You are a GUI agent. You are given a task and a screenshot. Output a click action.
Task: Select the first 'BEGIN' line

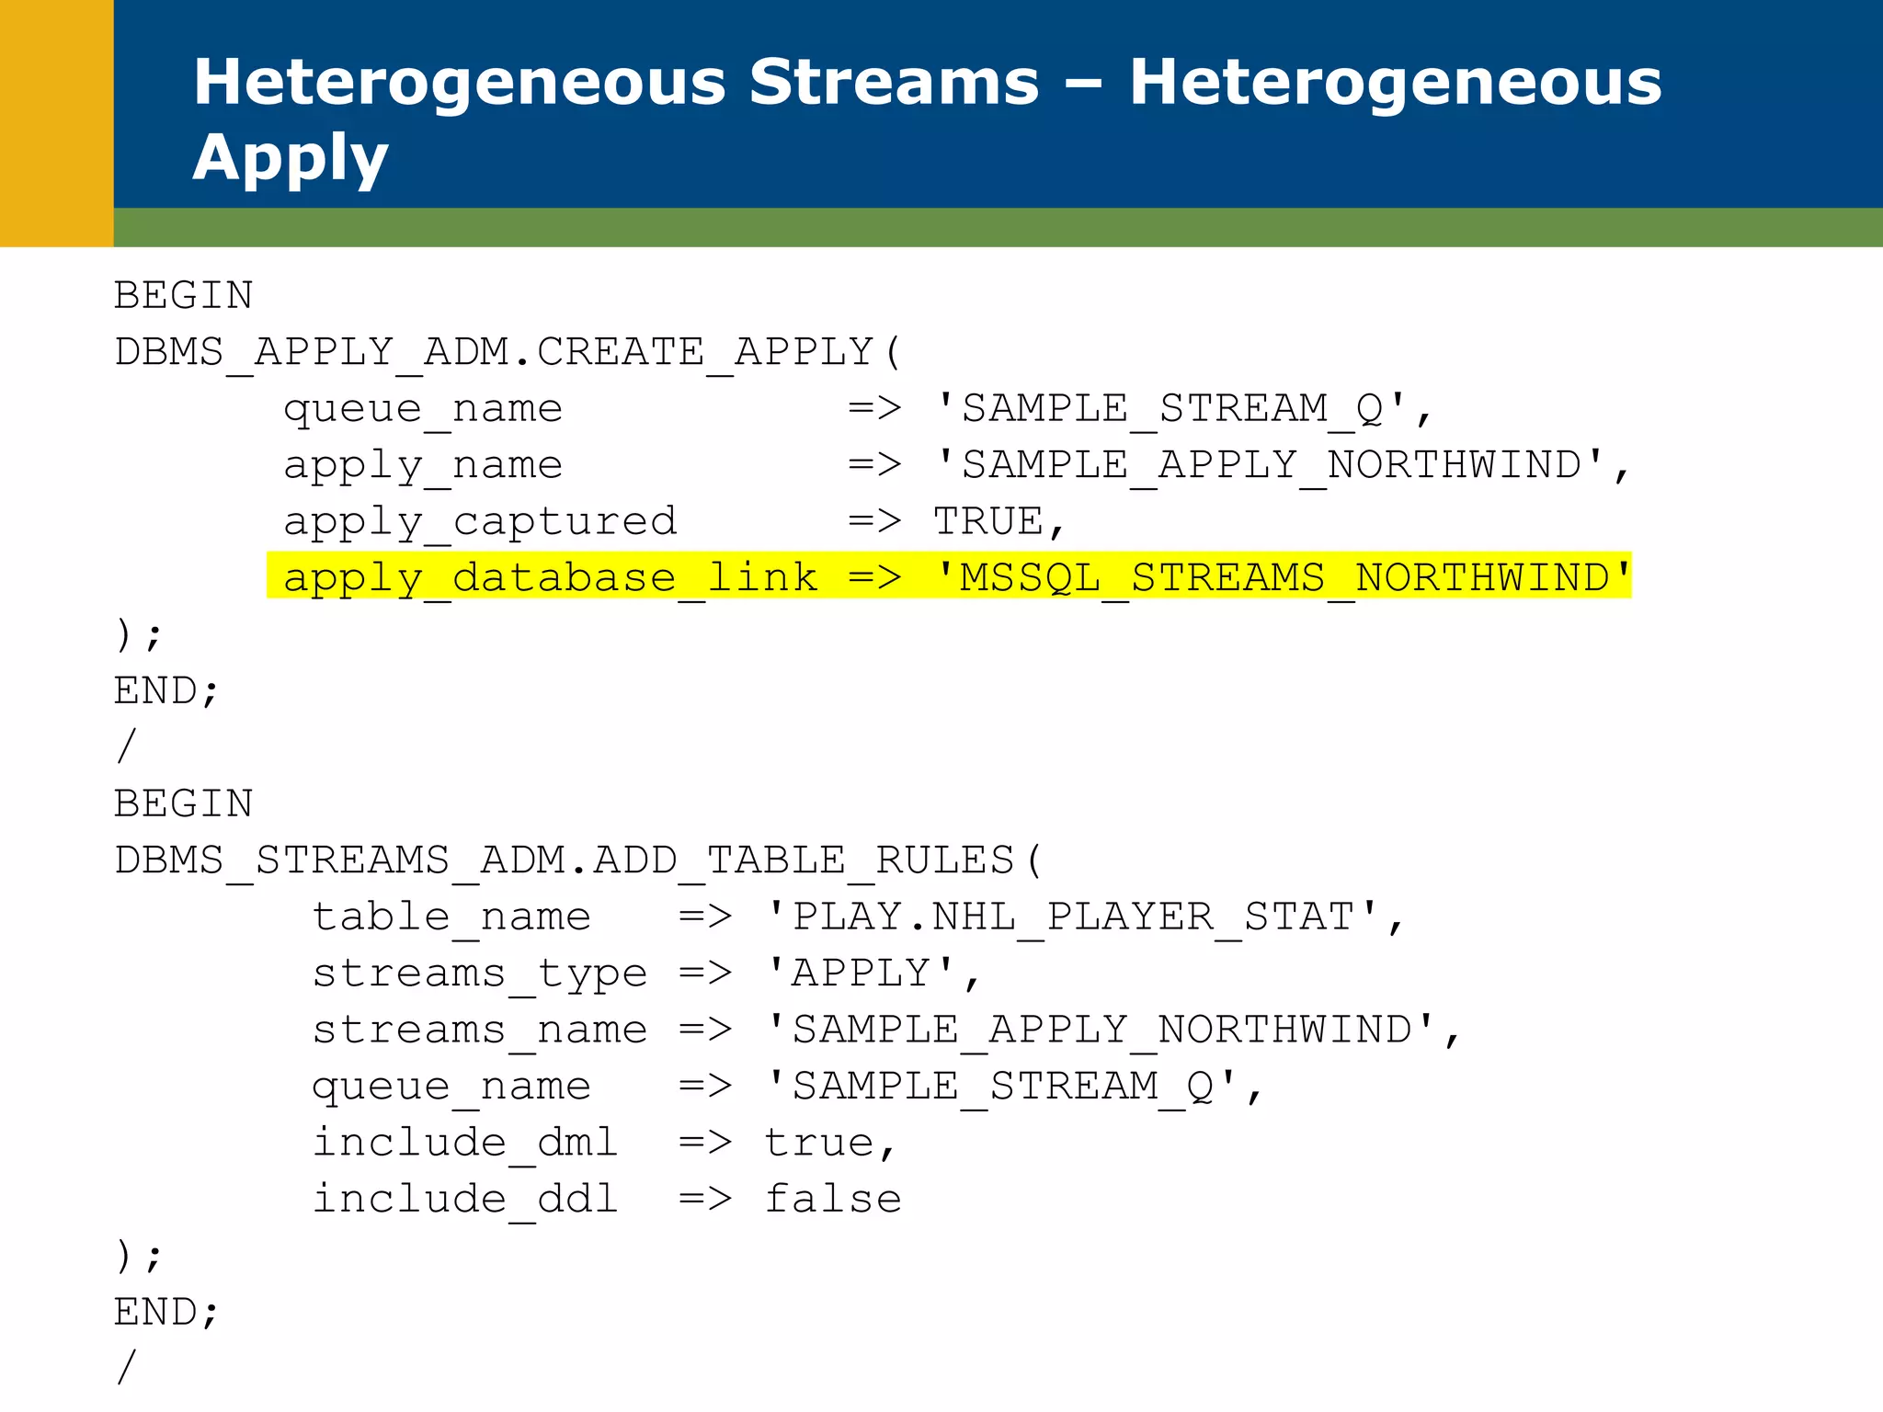click(183, 296)
